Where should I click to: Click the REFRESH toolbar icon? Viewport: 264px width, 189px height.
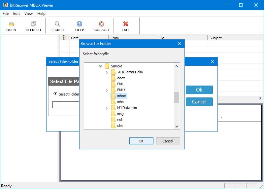click(x=33, y=24)
